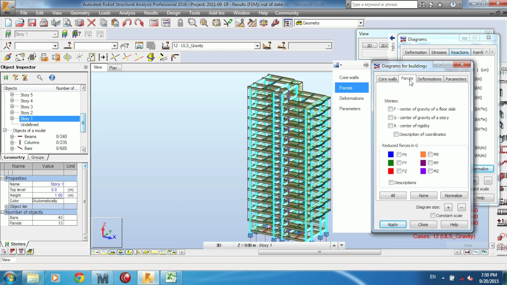Screen dimensions: 507x285
Task: Click the search magnifier in Object Inspector
Action: 40,78
